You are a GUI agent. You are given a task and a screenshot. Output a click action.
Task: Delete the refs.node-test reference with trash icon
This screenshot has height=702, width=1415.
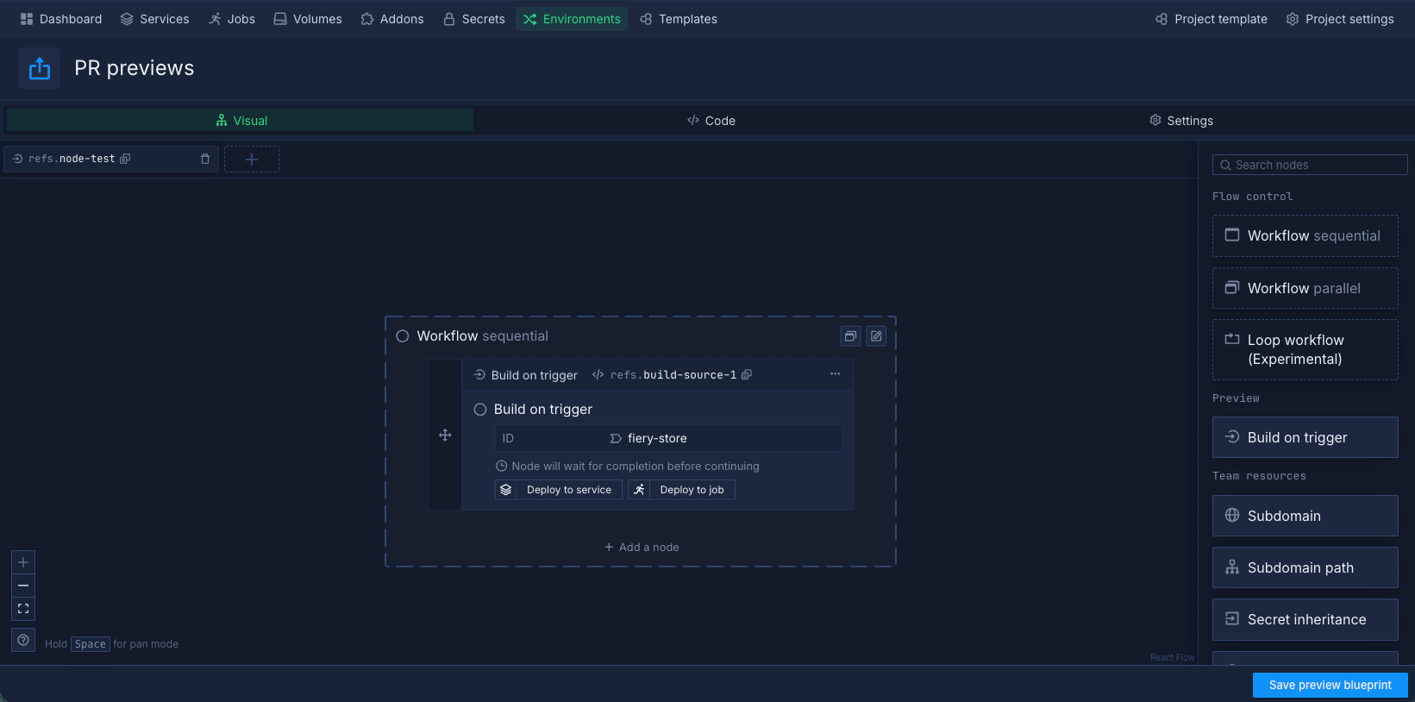click(x=205, y=159)
